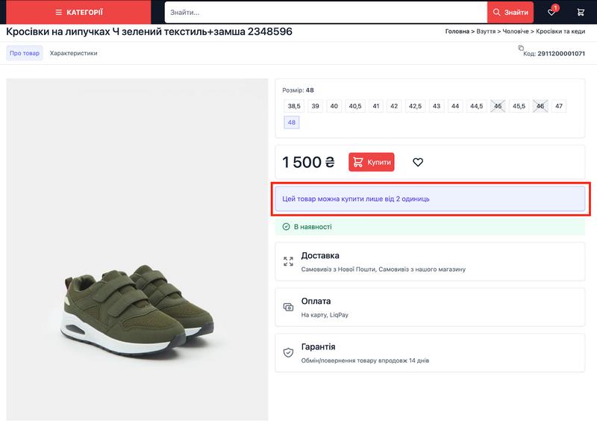
Task: Select size 42,5
Action: (415, 106)
